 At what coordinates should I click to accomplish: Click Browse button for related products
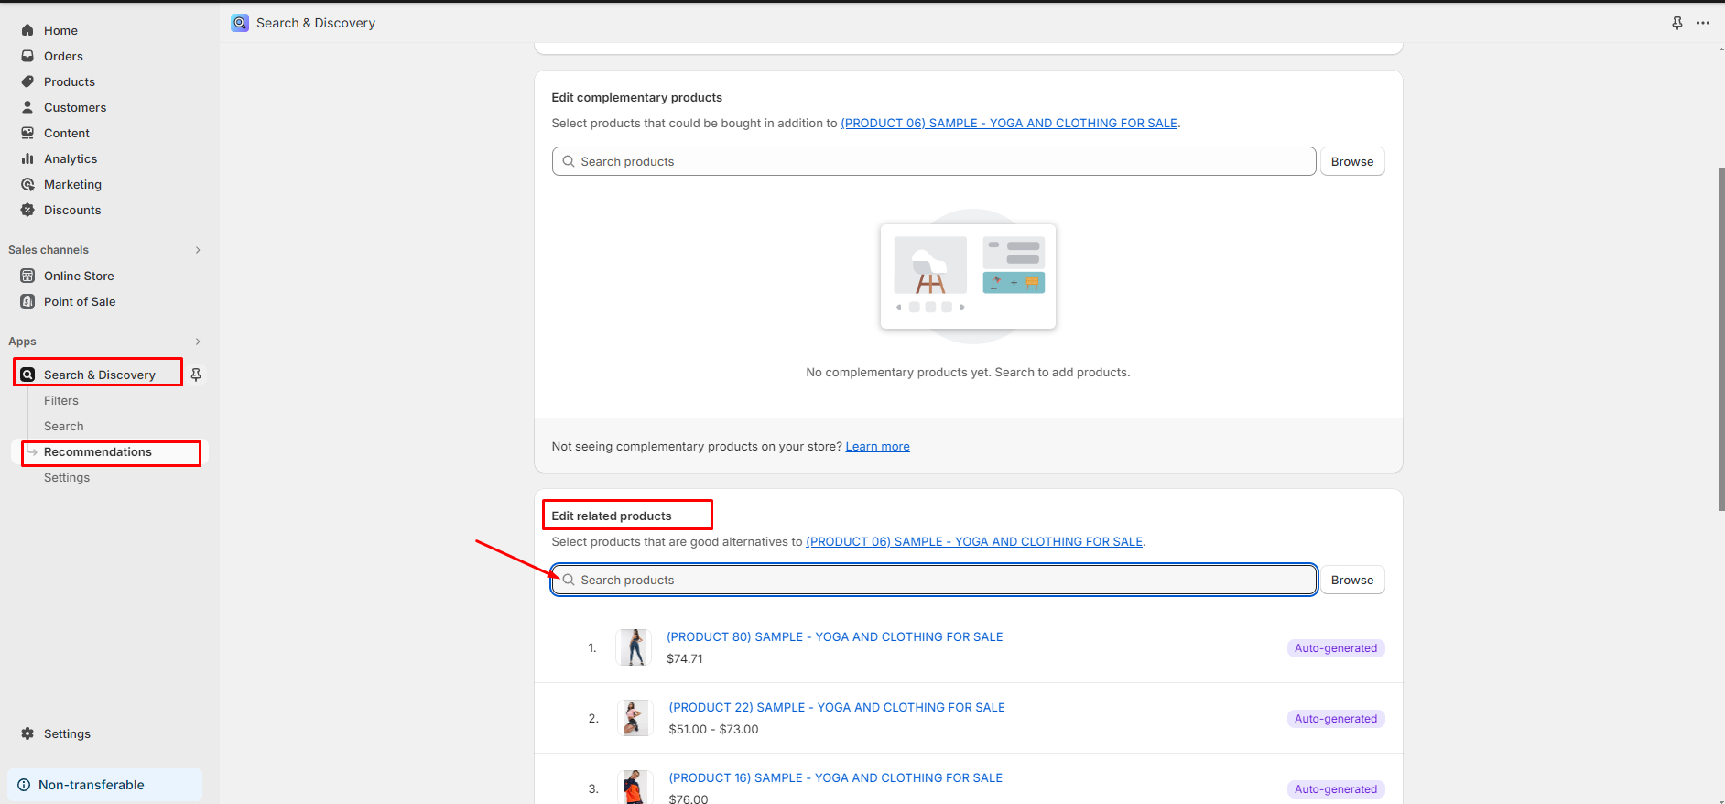coord(1352,580)
